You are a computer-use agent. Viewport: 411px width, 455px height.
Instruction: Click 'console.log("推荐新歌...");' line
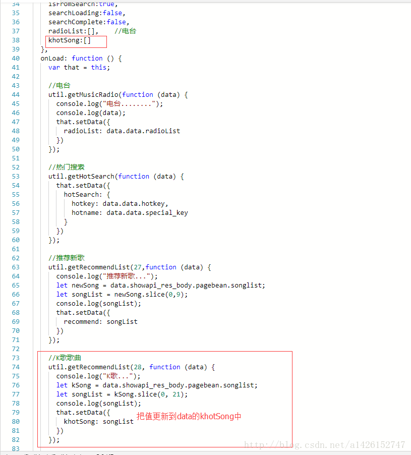[x=107, y=276]
